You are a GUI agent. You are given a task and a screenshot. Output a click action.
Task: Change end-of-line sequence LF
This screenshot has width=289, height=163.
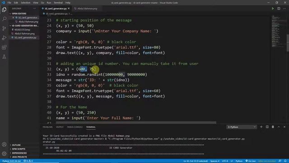pos(232,161)
